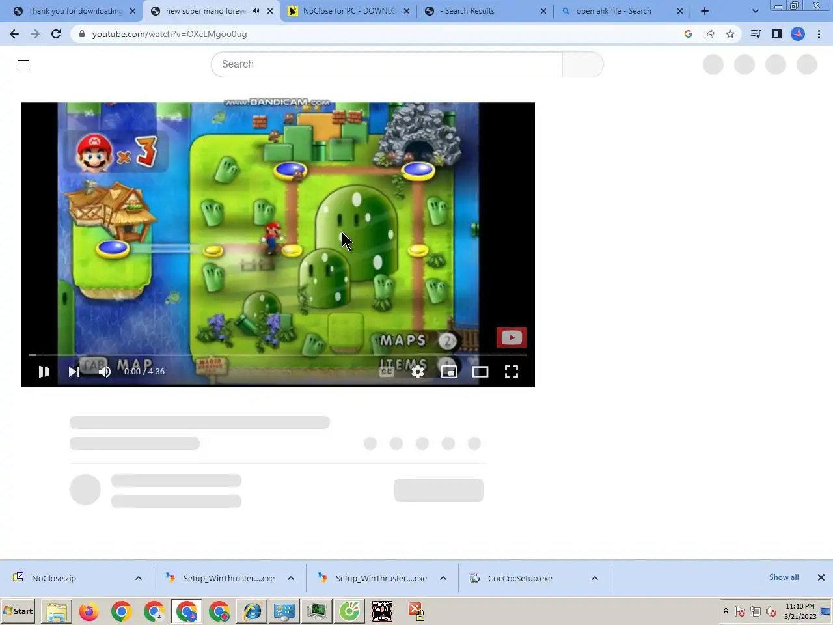Open red X lock app in taskbar
The width and height of the screenshot is (833, 625).
[416, 611]
